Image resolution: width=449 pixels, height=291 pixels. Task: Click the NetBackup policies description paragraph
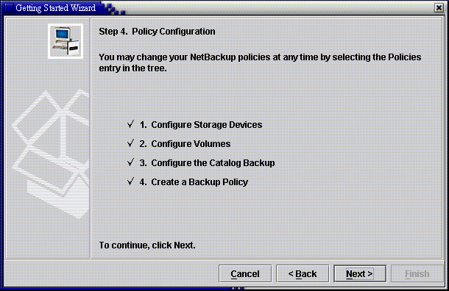tap(260, 62)
